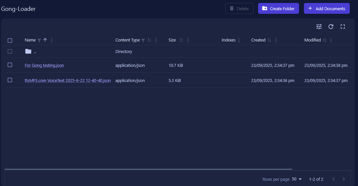This screenshot has width=358, height=186.
Task: Open the For Gong testing.json file link
Action: 44,65
